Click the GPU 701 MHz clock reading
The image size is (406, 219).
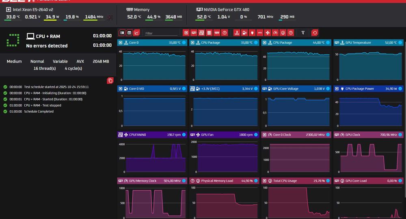266,17
